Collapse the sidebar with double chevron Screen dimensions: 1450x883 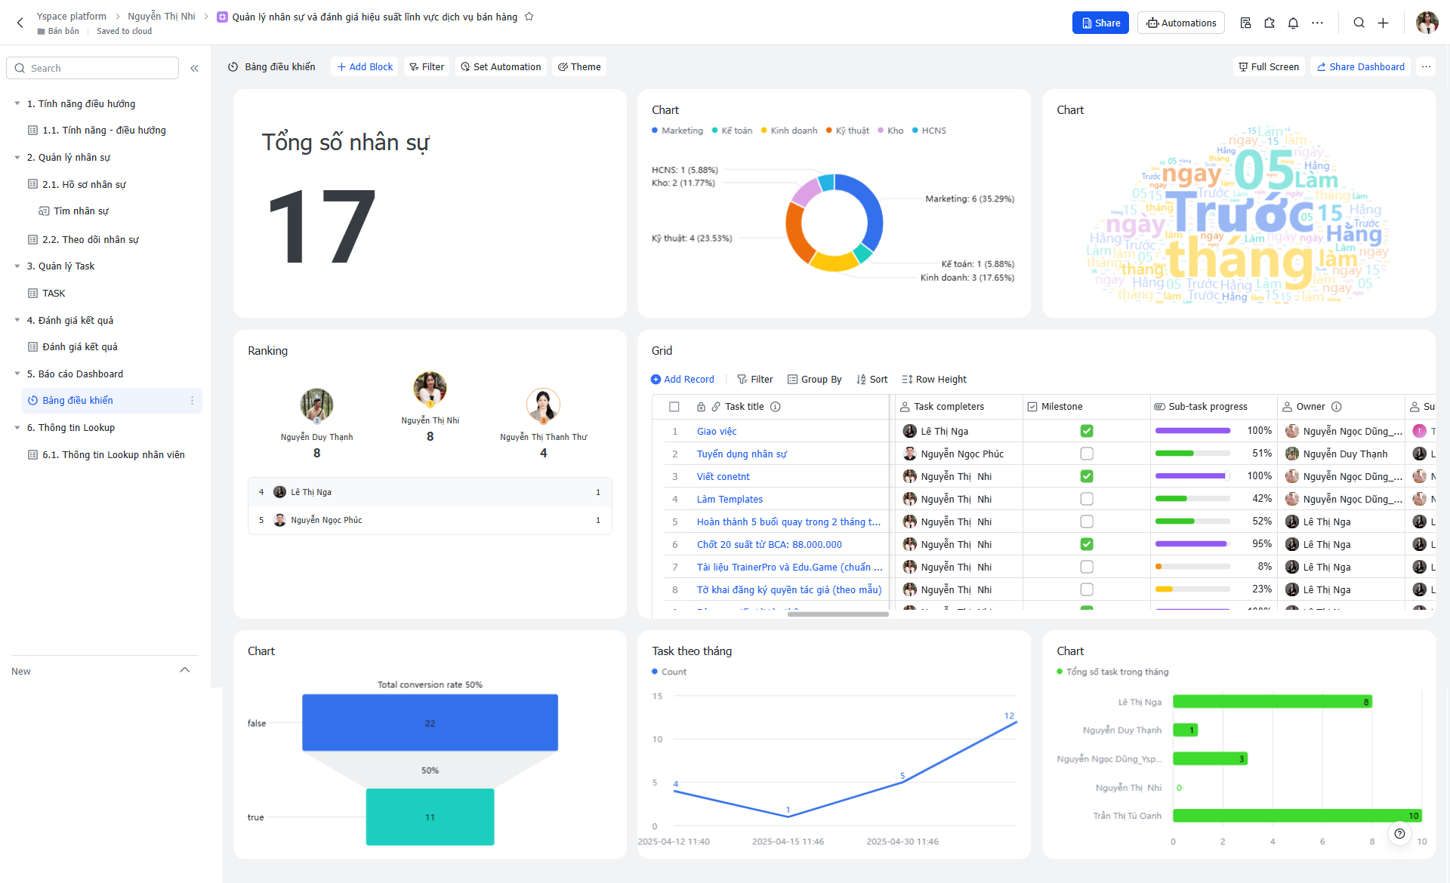(x=194, y=68)
